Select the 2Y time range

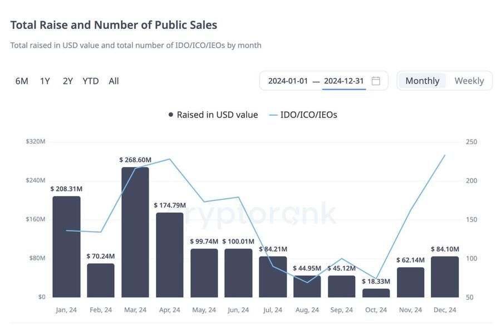[x=68, y=81]
